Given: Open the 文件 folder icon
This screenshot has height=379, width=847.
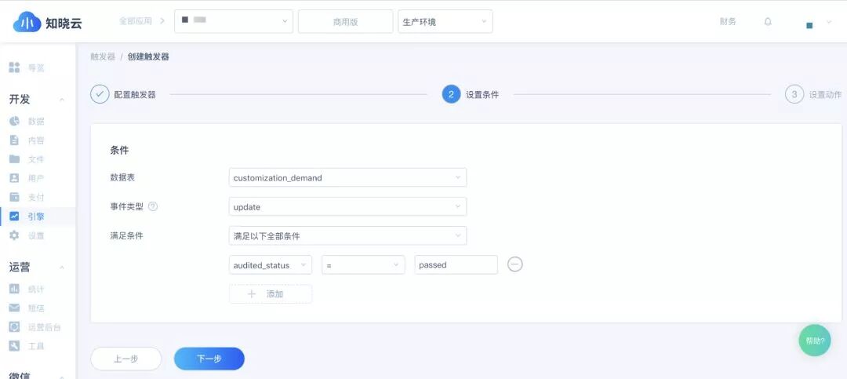Looking at the screenshot, I should click(15, 159).
